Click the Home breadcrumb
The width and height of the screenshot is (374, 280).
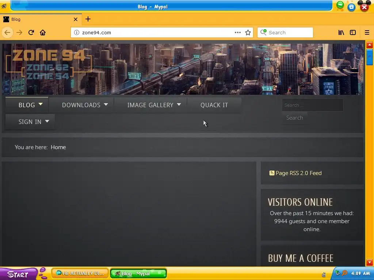coord(58,147)
